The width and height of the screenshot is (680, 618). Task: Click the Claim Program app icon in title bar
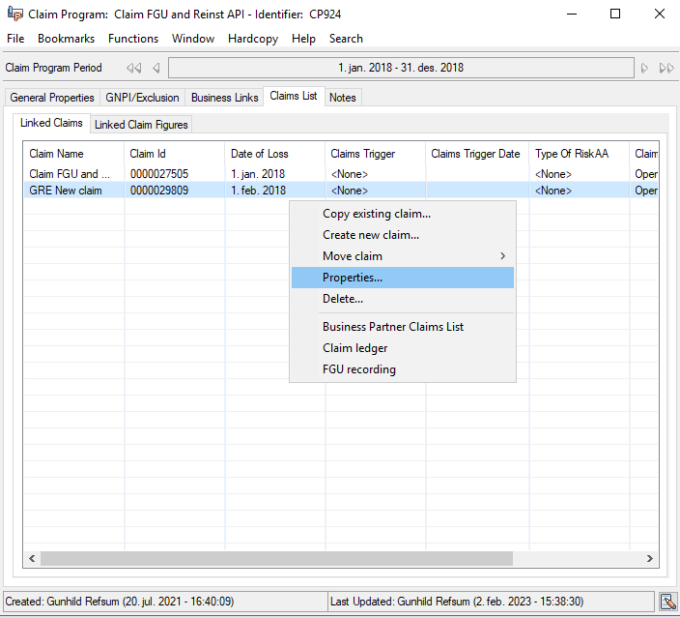pos(15,15)
